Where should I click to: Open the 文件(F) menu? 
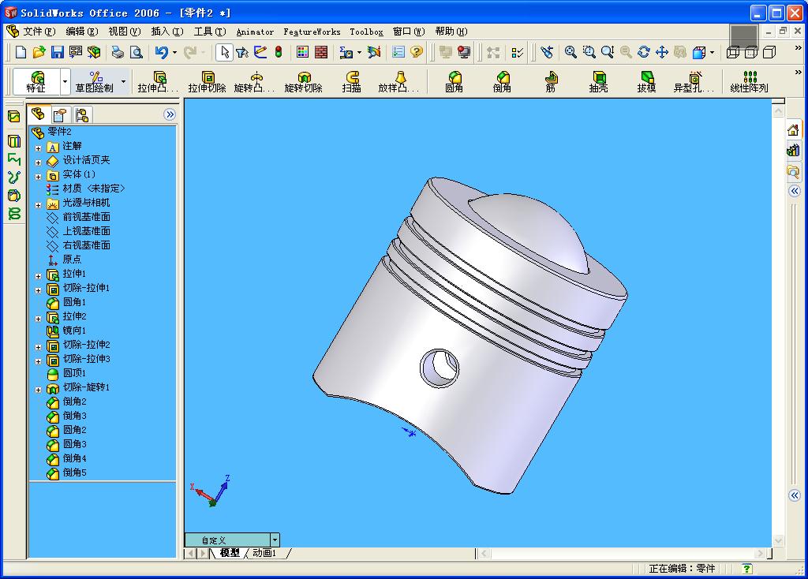[39, 32]
